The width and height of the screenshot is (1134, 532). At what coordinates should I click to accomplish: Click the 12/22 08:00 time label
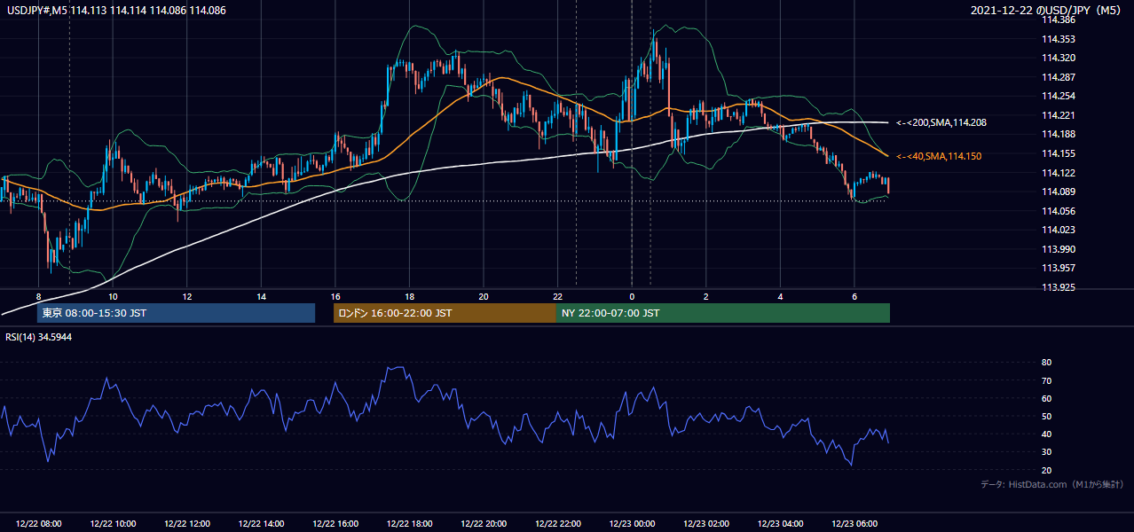click(38, 524)
